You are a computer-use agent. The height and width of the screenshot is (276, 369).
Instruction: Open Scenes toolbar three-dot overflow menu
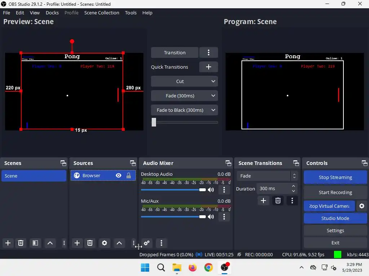tap(64, 243)
